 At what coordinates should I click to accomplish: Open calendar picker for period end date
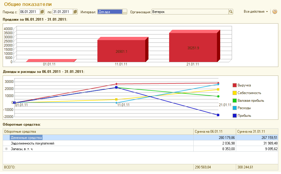(75, 12)
